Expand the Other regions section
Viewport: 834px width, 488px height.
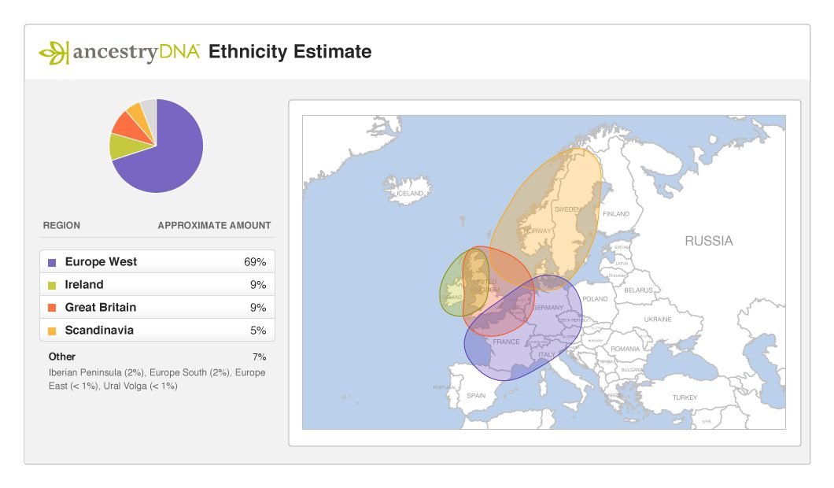[62, 357]
